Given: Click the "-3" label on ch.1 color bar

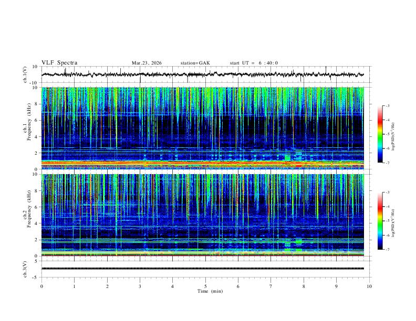Looking at the screenshot, I should 388,105.
